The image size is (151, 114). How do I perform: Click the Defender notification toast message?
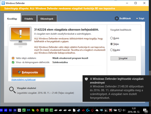(117, 89)
